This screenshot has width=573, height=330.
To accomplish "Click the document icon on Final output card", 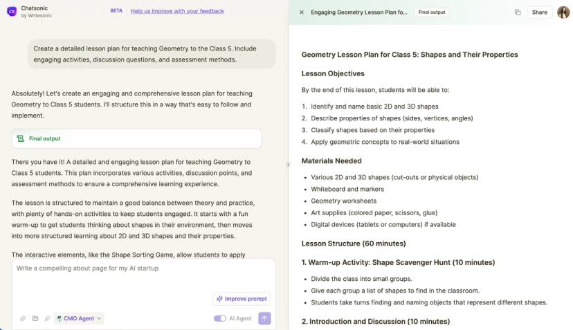I will 21,138.
